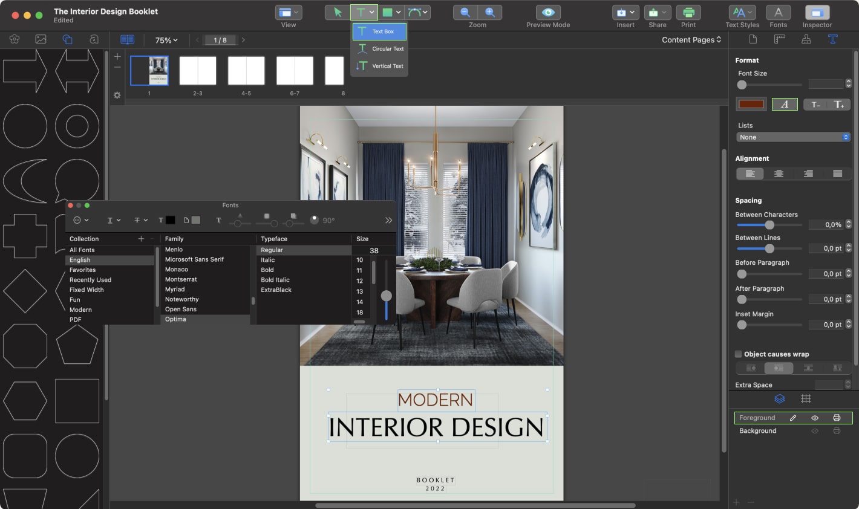This screenshot has width=859, height=509.
Task: Toggle printability of the Background layer
Action: point(837,430)
